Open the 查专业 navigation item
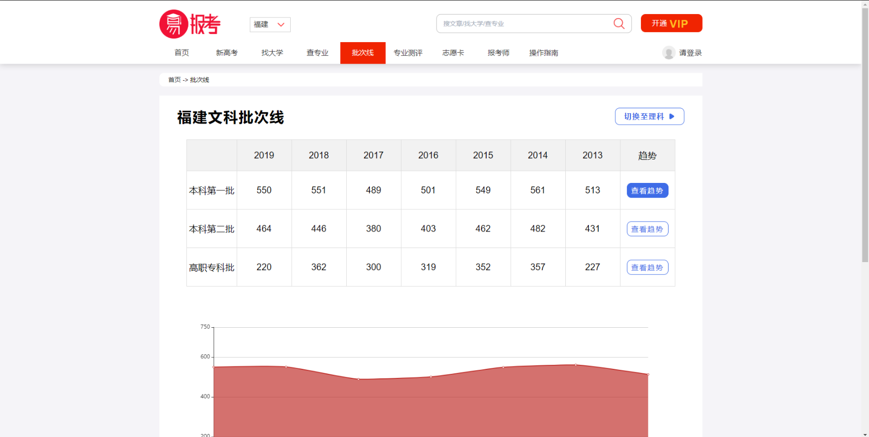Viewport: 869px width, 437px height. pos(317,53)
